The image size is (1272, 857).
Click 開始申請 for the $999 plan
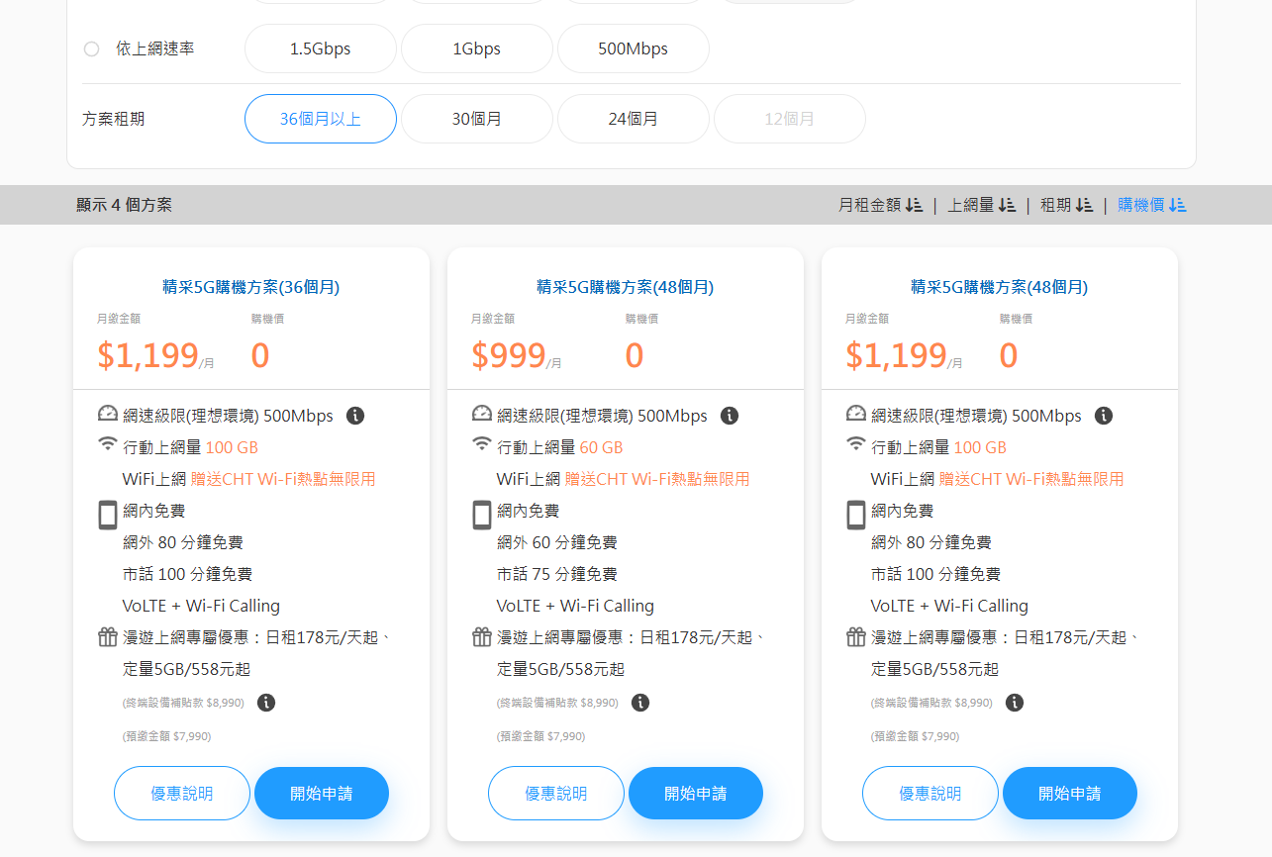pos(696,794)
